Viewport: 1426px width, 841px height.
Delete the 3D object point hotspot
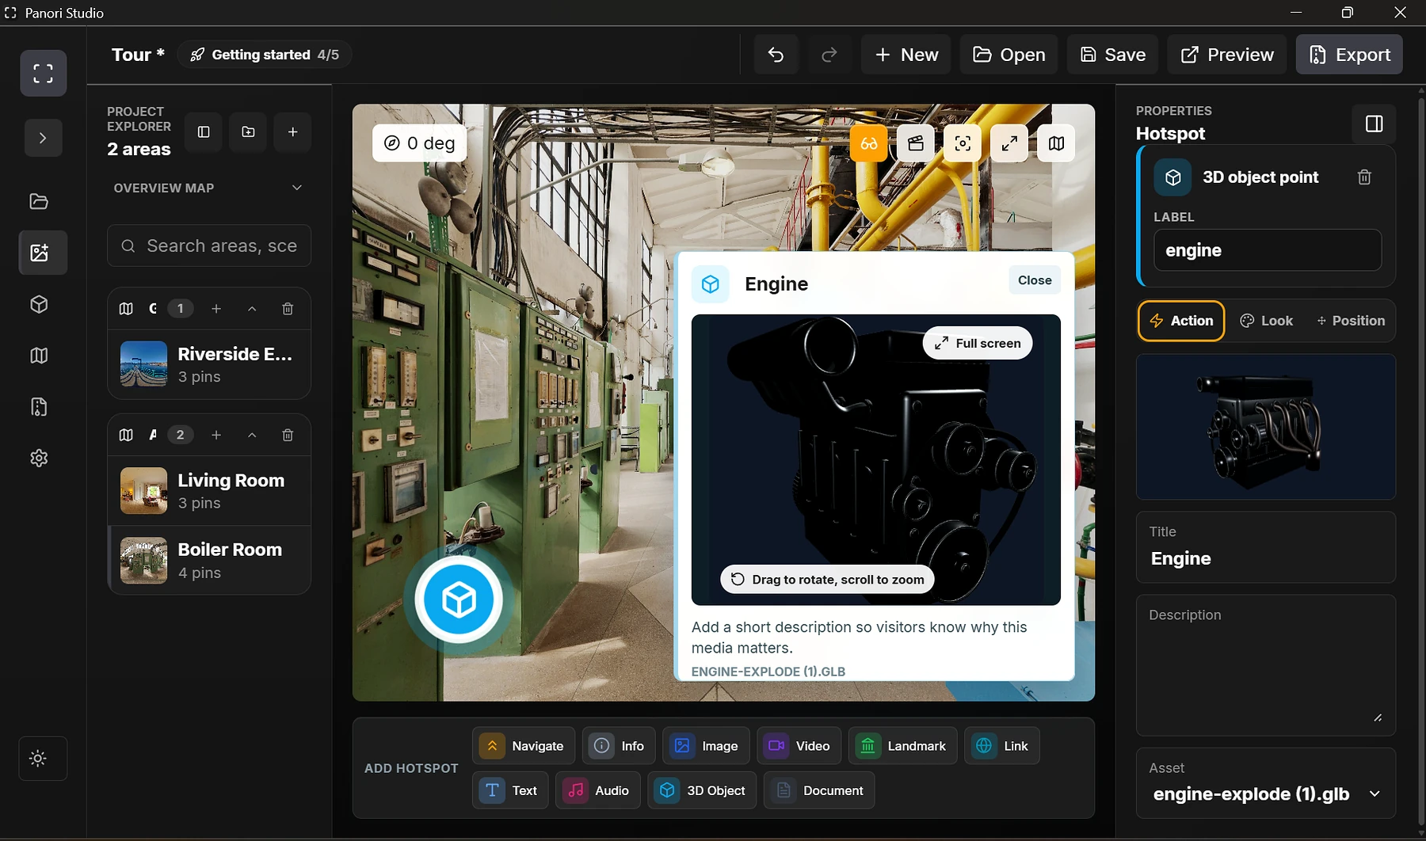(x=1364, y=177)
